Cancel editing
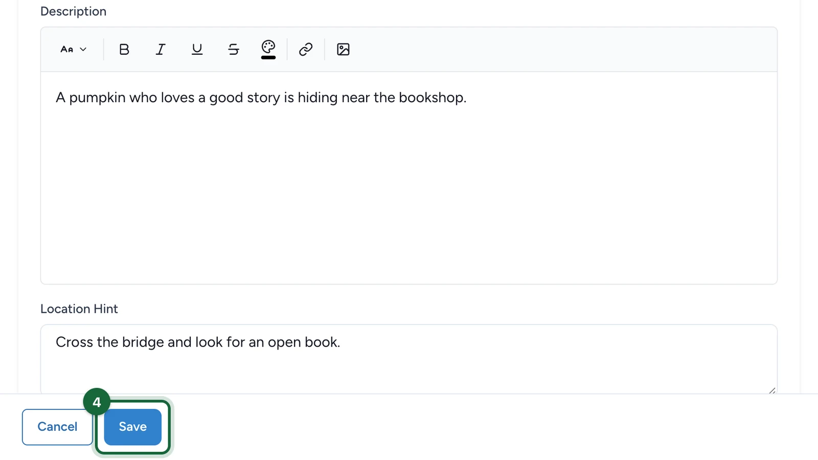 (x=57, y=427)
